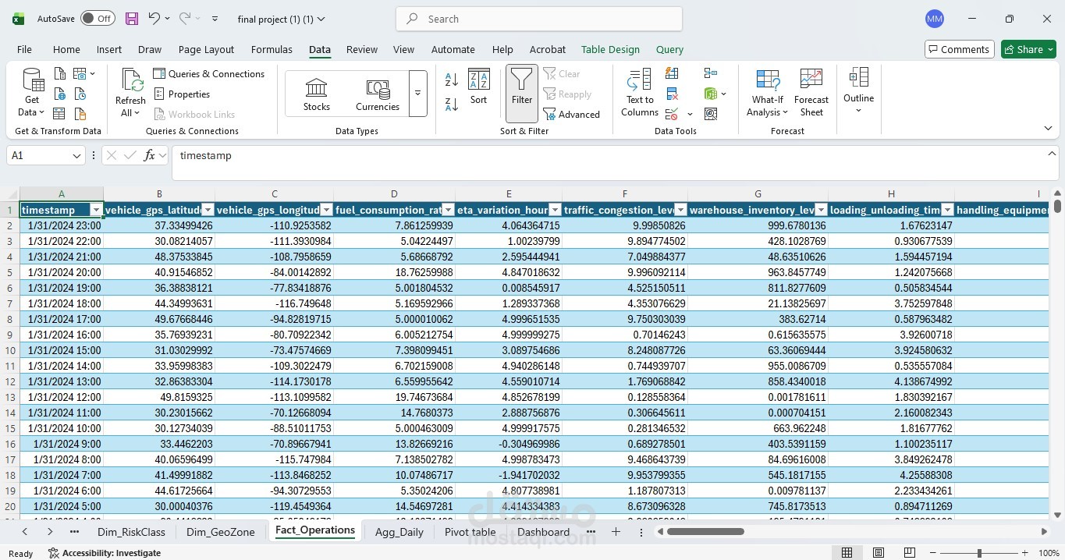Click the Flash Fill icon

[672, 73]
